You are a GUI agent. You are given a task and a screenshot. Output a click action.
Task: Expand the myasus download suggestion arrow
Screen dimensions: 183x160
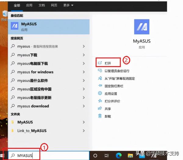(x=84, y=106)
